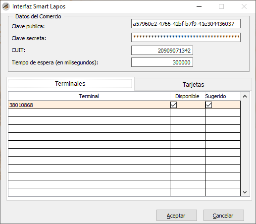Click the Disponible column header
This screenshot has width=256, height=224.
(188, 96)
